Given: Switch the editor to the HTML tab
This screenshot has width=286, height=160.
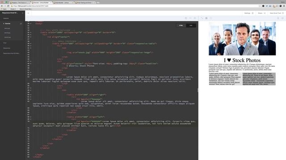Looking at the screenshot, I should click(181, 26).
